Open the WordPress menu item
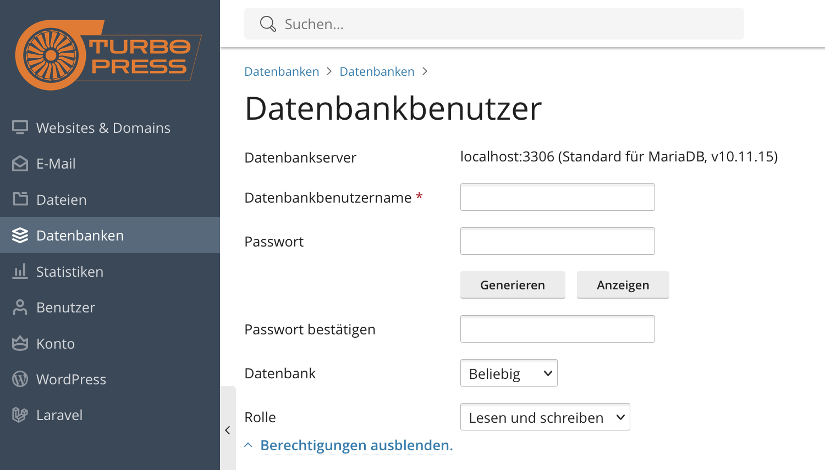 tap(71, 379)
